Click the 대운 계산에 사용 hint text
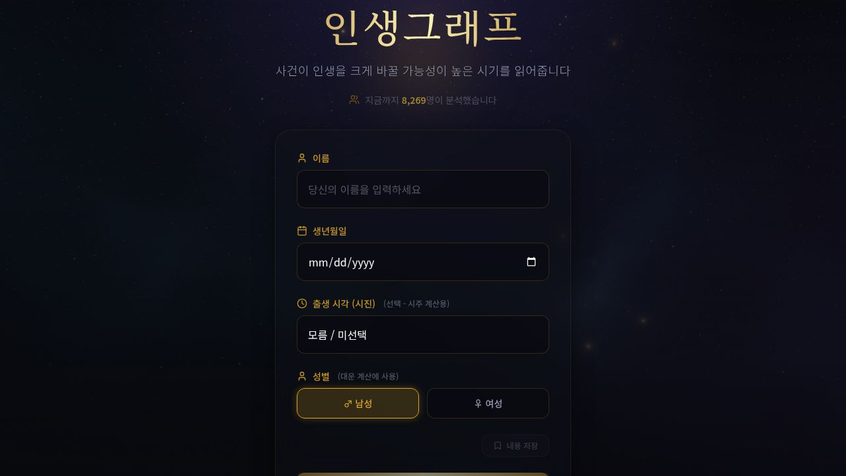The image size is (846, 476). (x=368, y=377)
